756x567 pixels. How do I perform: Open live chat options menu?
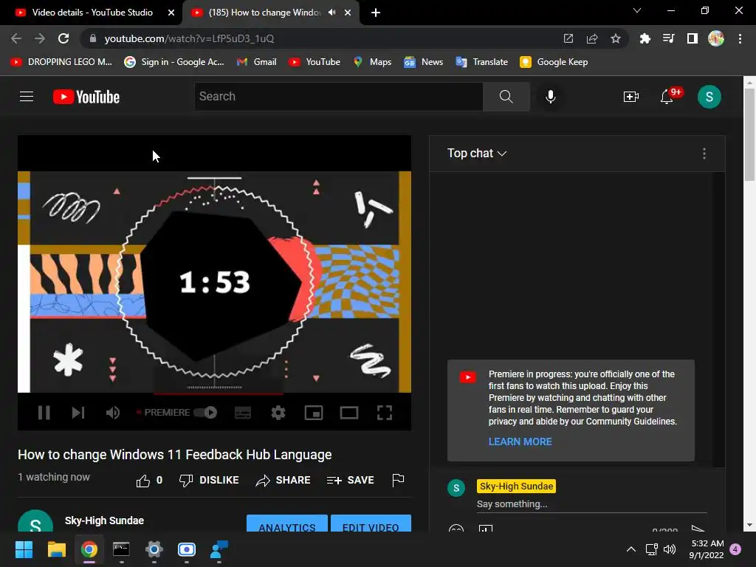(x=704, y=154)
